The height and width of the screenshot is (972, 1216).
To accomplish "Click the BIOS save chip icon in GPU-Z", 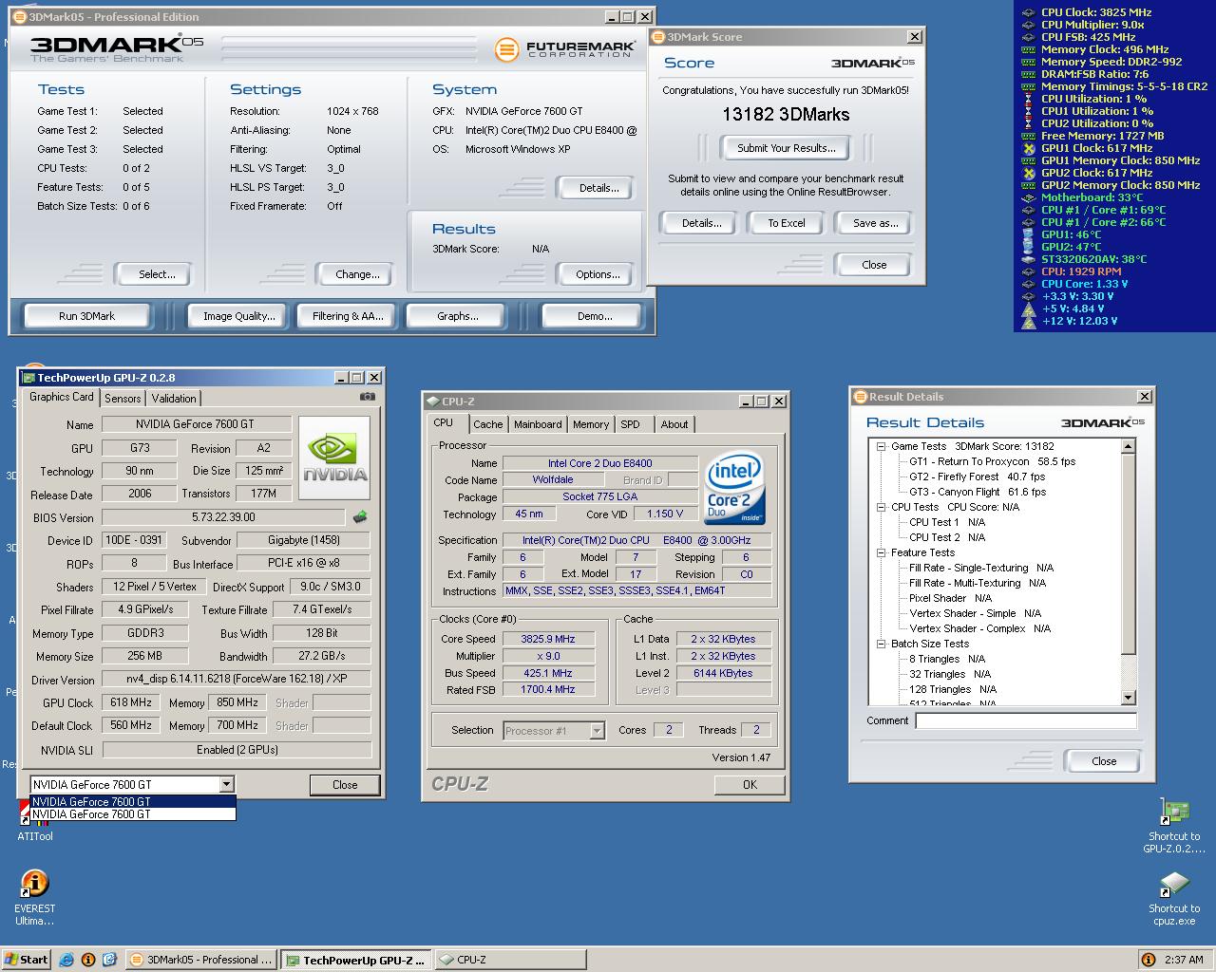I will [x=360, y=517].
